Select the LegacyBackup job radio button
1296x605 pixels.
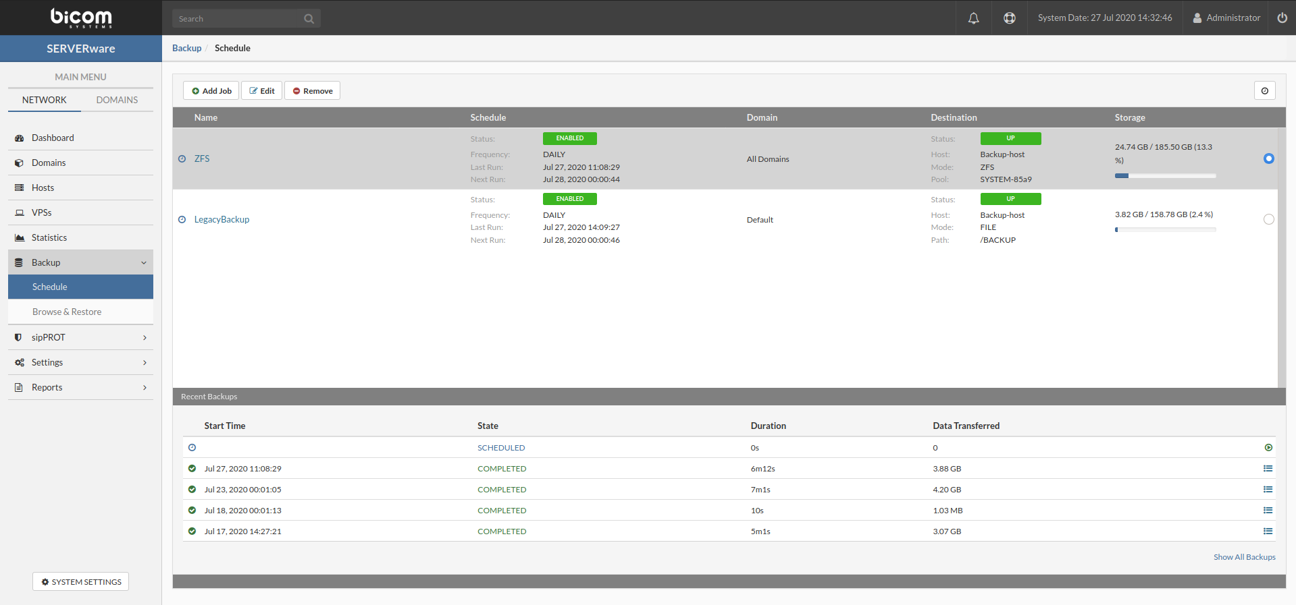1268,219
